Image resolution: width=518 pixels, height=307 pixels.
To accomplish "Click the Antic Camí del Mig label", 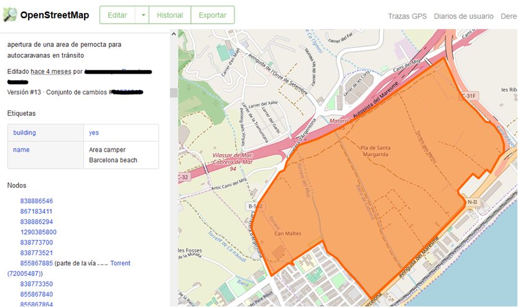I will [229, 184].
